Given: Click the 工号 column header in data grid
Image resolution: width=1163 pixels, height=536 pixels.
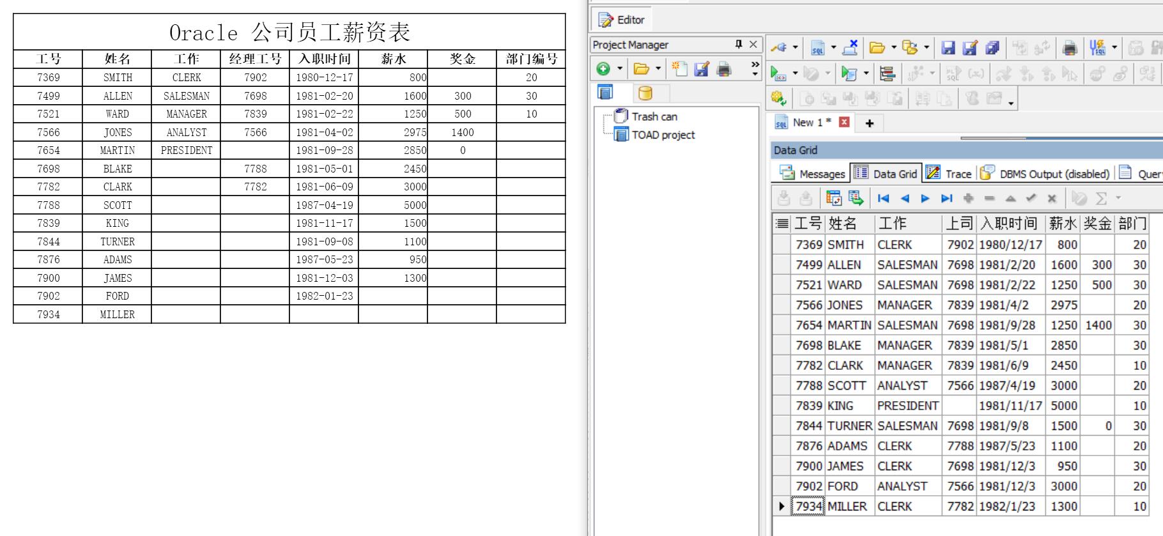Looking at the screenshot, I should [808, 224].
